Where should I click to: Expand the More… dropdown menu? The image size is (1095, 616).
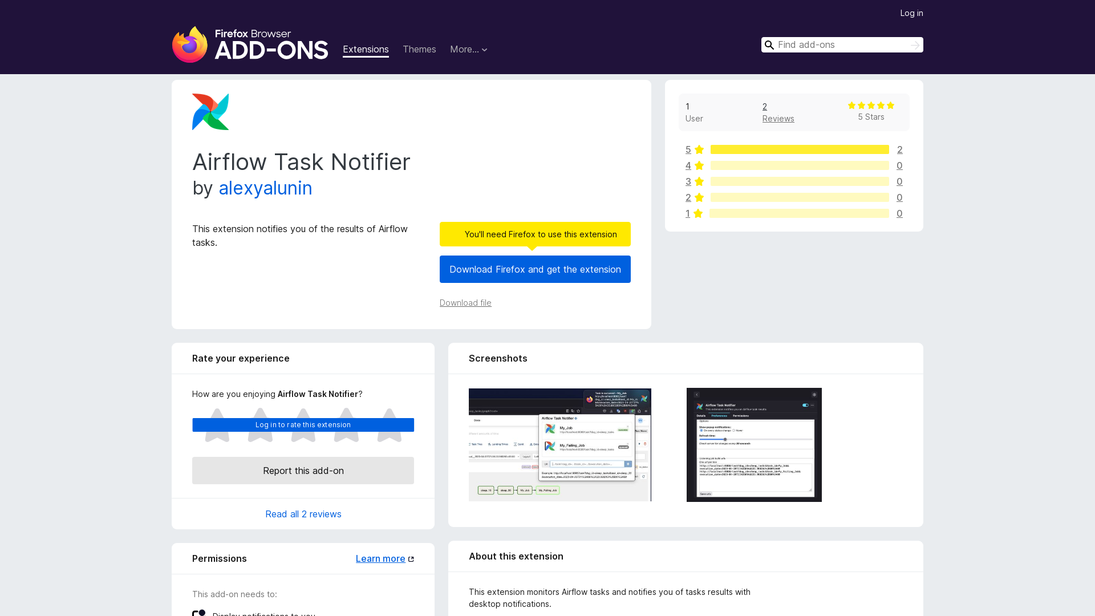pyautogui.click(x=469, y=50)
